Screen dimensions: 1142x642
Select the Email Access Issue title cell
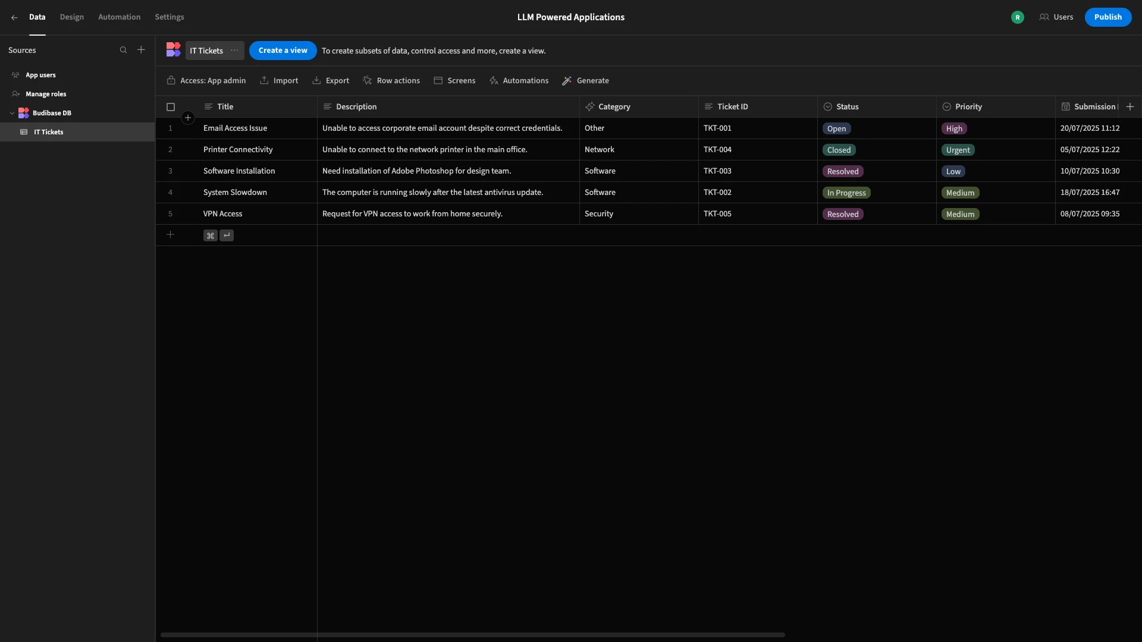point(258,128)
